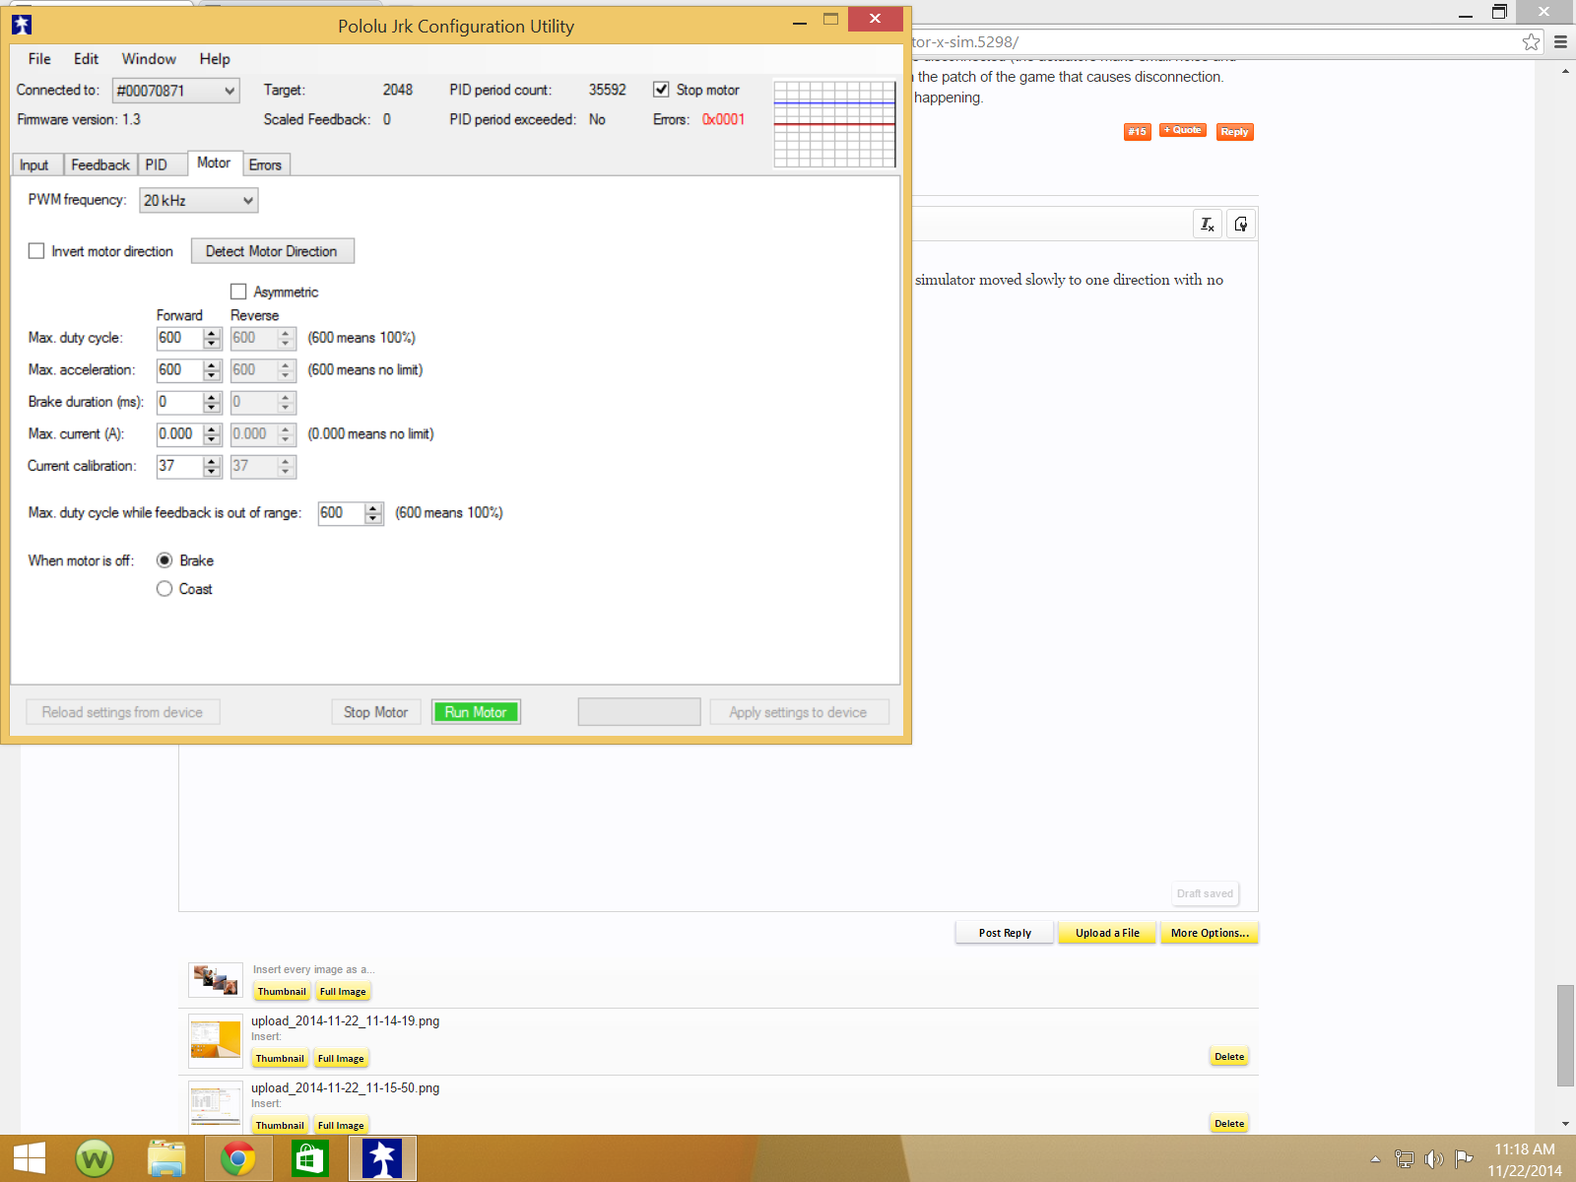Screen dimensions: 1576x1182
Task: Click the + Quote button on post
Action: click(1183, 130)
